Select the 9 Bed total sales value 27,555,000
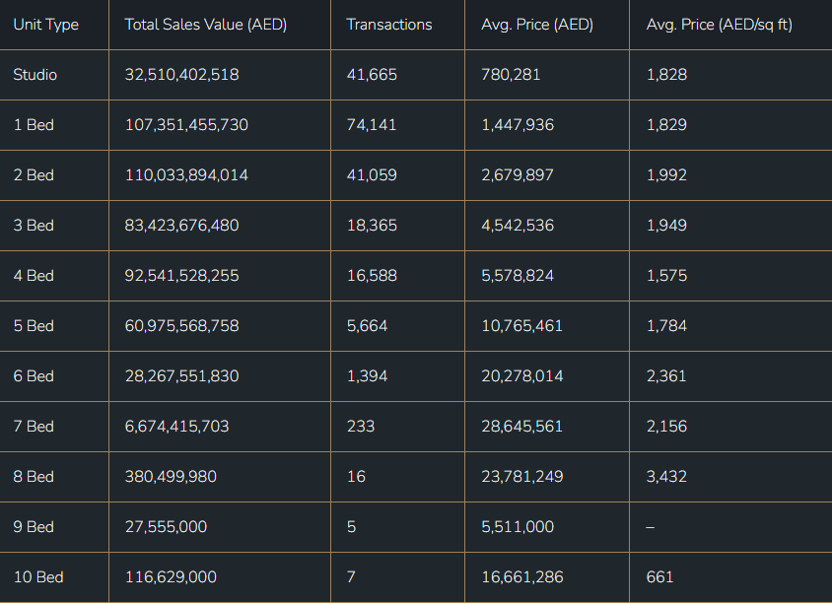The width and height of the screenshot is (832, 603). [166, 527]
